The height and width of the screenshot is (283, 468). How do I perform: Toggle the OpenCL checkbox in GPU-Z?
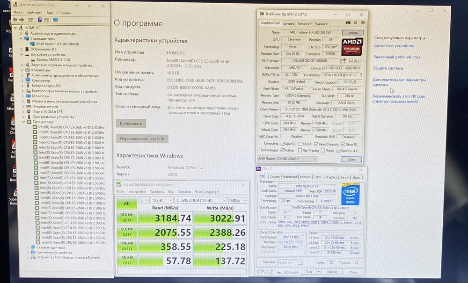tap(282, 144)
